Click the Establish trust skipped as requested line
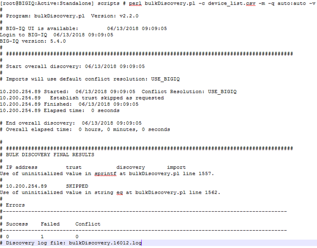The image size is (317, 248). (x=82, y=98)
